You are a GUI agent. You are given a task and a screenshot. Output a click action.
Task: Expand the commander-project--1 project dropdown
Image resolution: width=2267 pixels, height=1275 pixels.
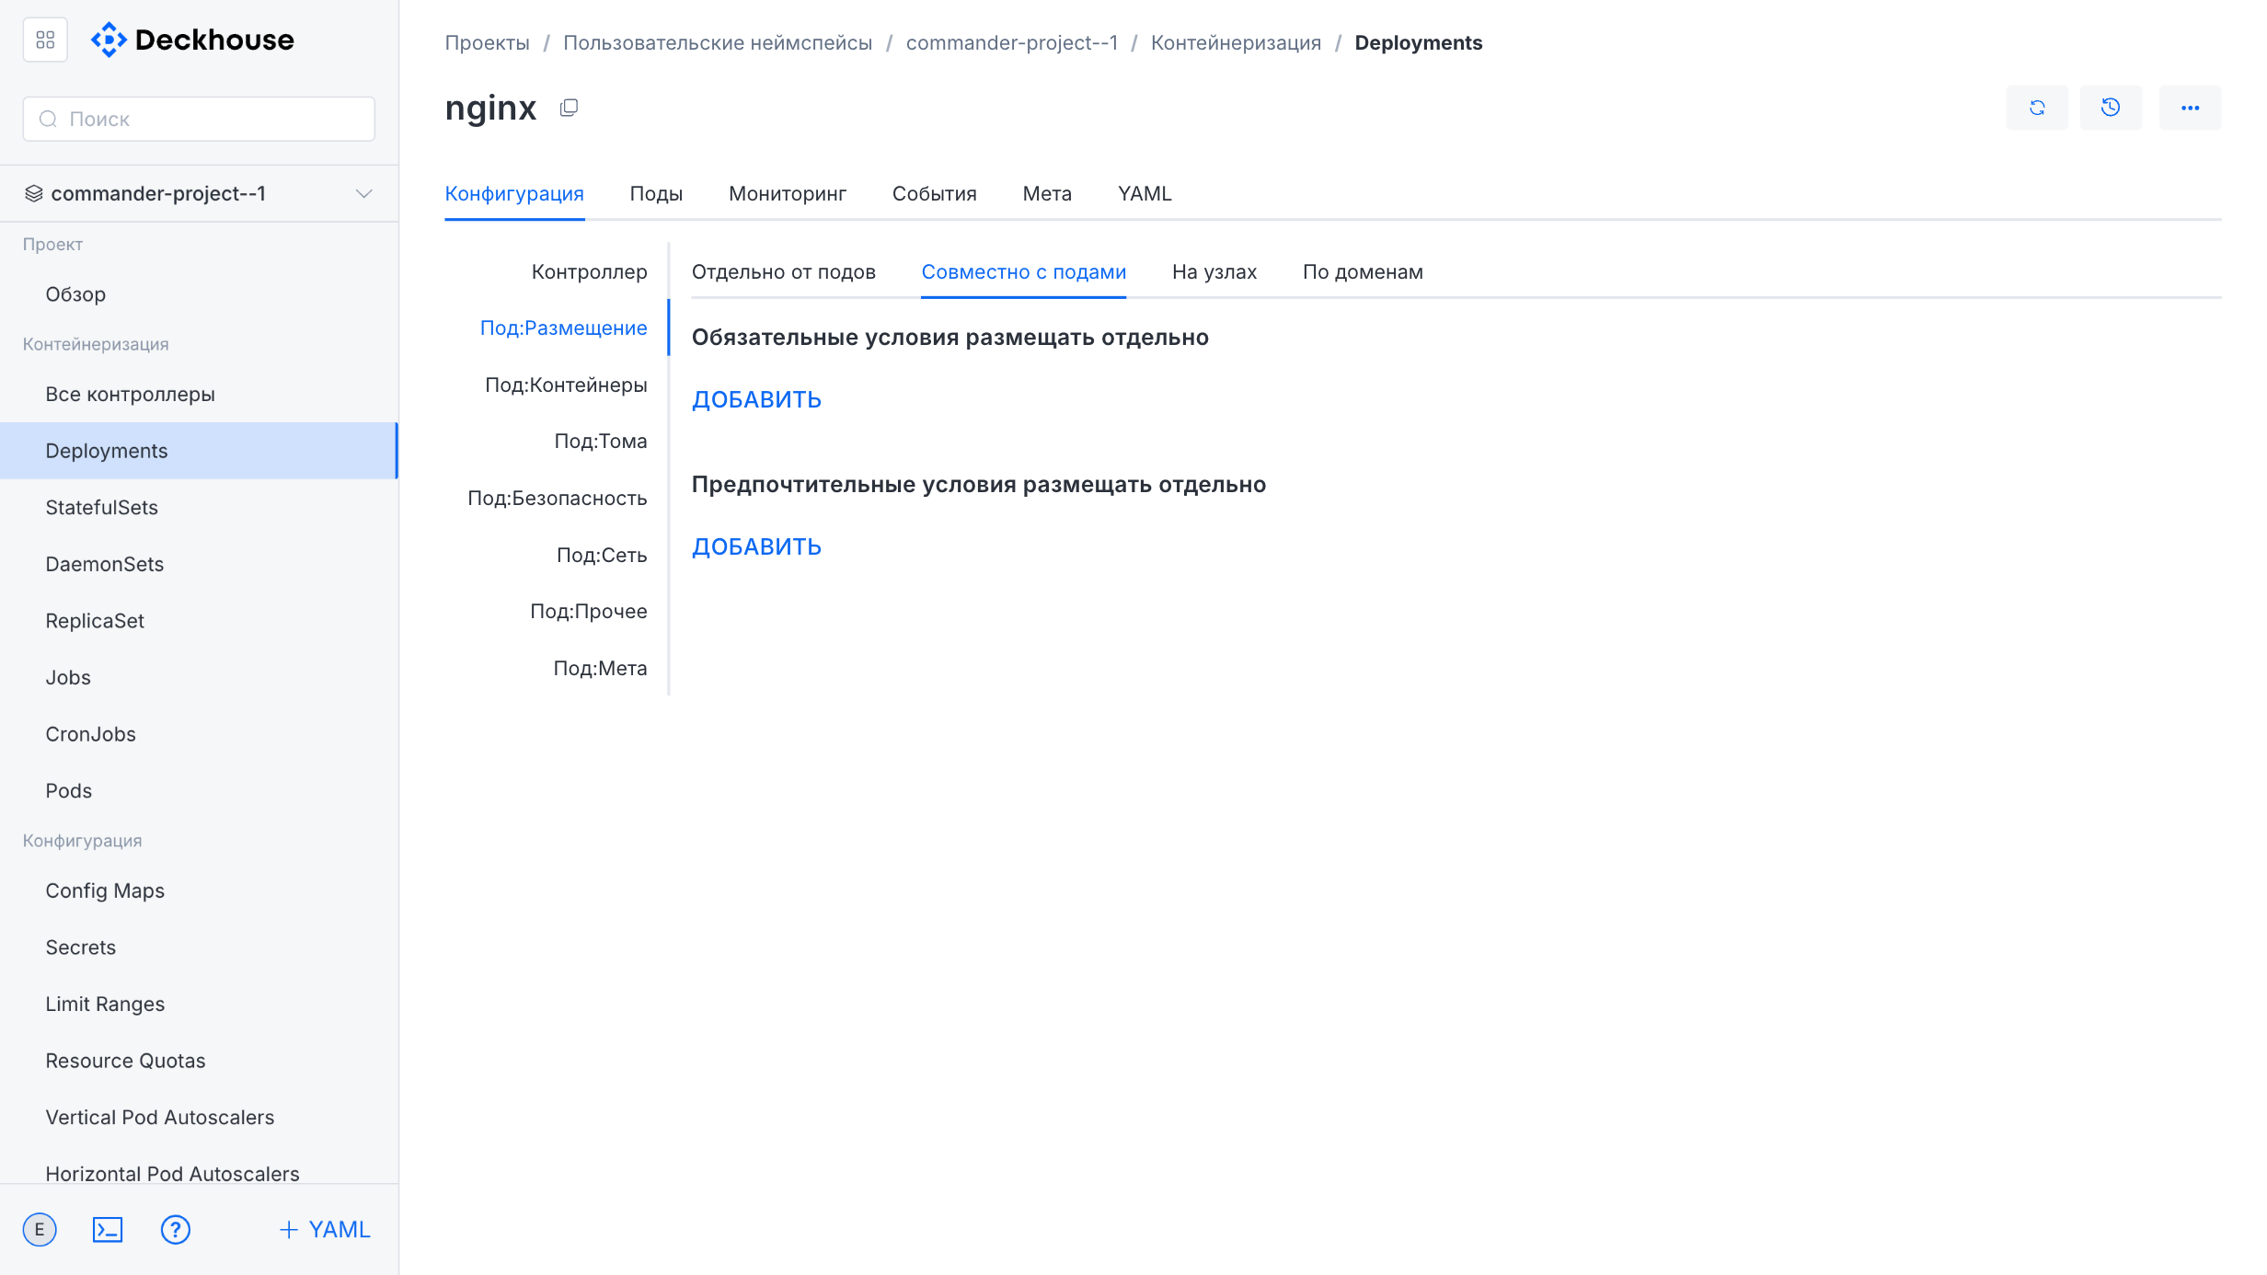click(x=363, y=193)
